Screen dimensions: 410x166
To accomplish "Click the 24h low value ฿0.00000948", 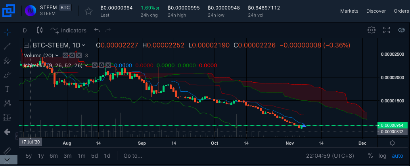I will [x=224, y=8].
